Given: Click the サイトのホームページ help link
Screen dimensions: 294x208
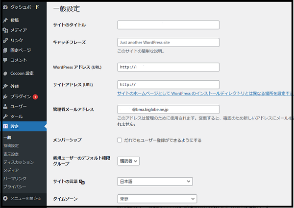Looking at the screenshot, I should coord(205,93).
